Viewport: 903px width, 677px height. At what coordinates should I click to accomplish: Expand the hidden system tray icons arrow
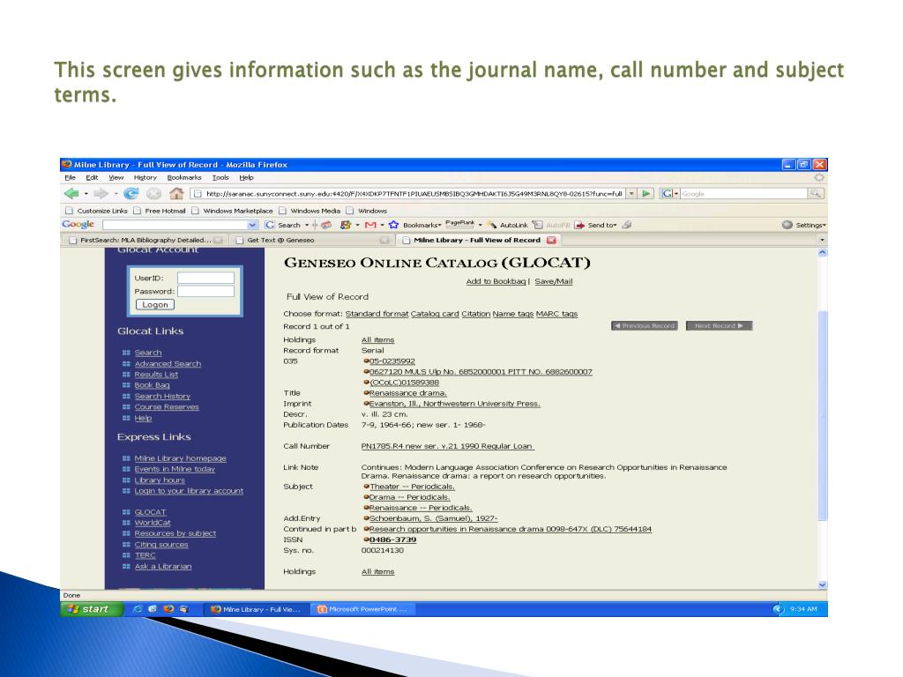pos(779,608)
